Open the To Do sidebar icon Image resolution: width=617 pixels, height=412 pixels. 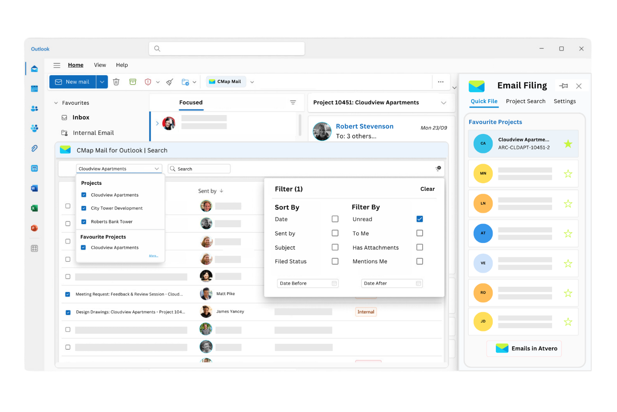tap(35, 168)
